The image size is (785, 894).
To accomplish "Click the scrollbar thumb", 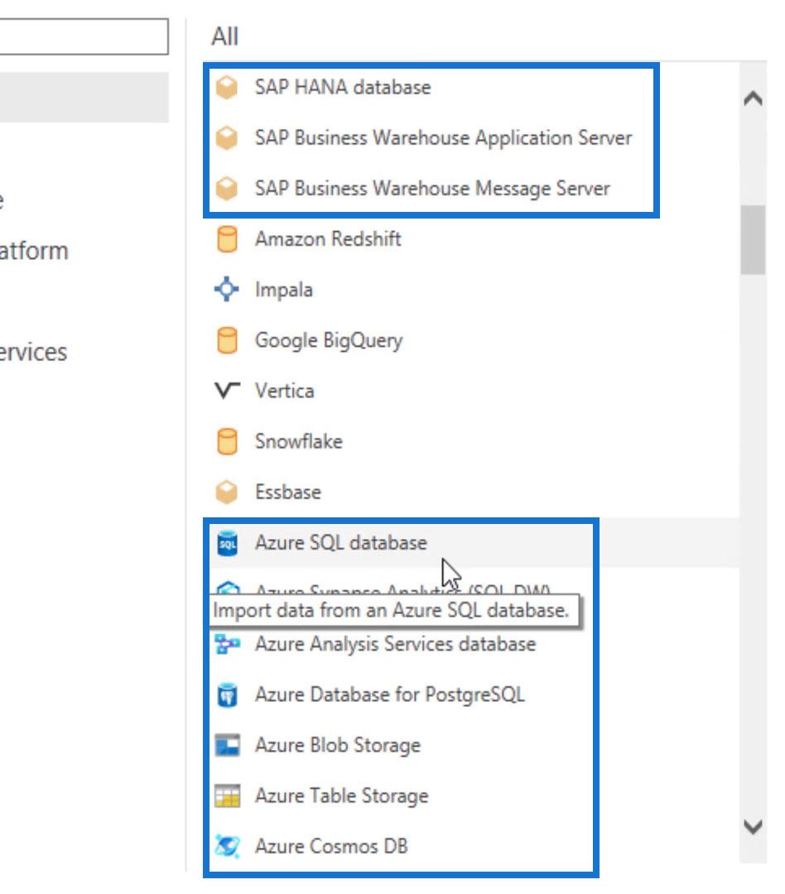I will click(752, 238).
